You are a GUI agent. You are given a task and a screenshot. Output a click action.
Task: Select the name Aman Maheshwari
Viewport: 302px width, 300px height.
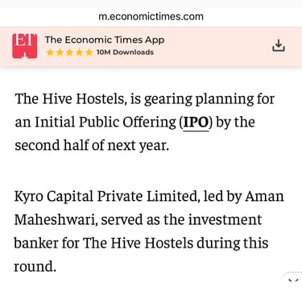point(149,208)
